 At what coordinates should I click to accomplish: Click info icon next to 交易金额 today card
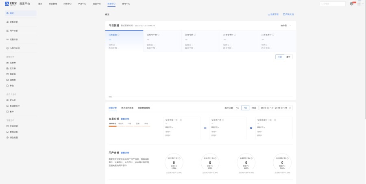click(x=119, y=35)
